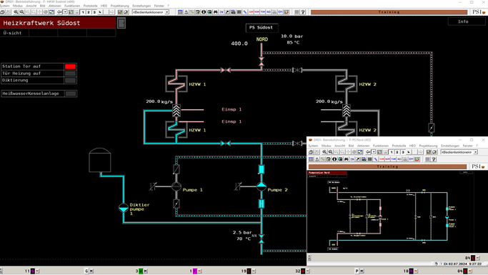Click green indicator beside counter 3 in status bar
Screen dimensions: 488x275
tap(141, 271)
